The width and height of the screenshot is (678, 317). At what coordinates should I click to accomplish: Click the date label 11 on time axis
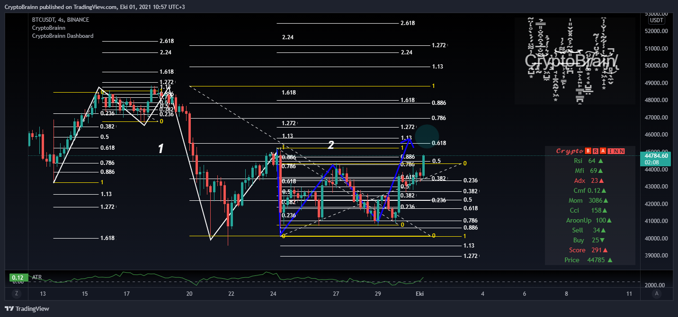pyautogui.click(x=629, y=294)
